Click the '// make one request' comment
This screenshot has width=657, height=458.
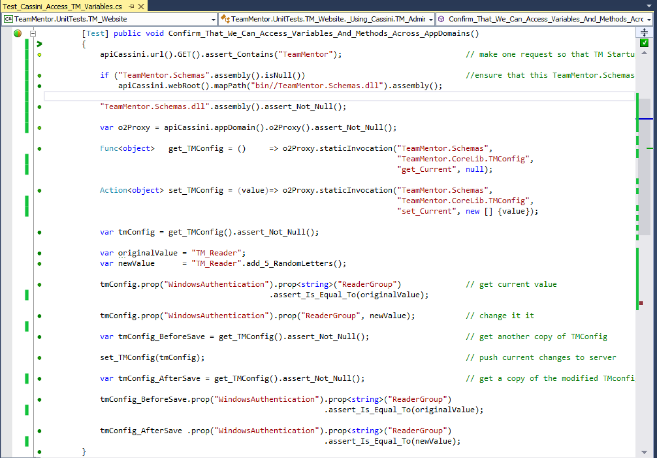click(x=550, y=54)
